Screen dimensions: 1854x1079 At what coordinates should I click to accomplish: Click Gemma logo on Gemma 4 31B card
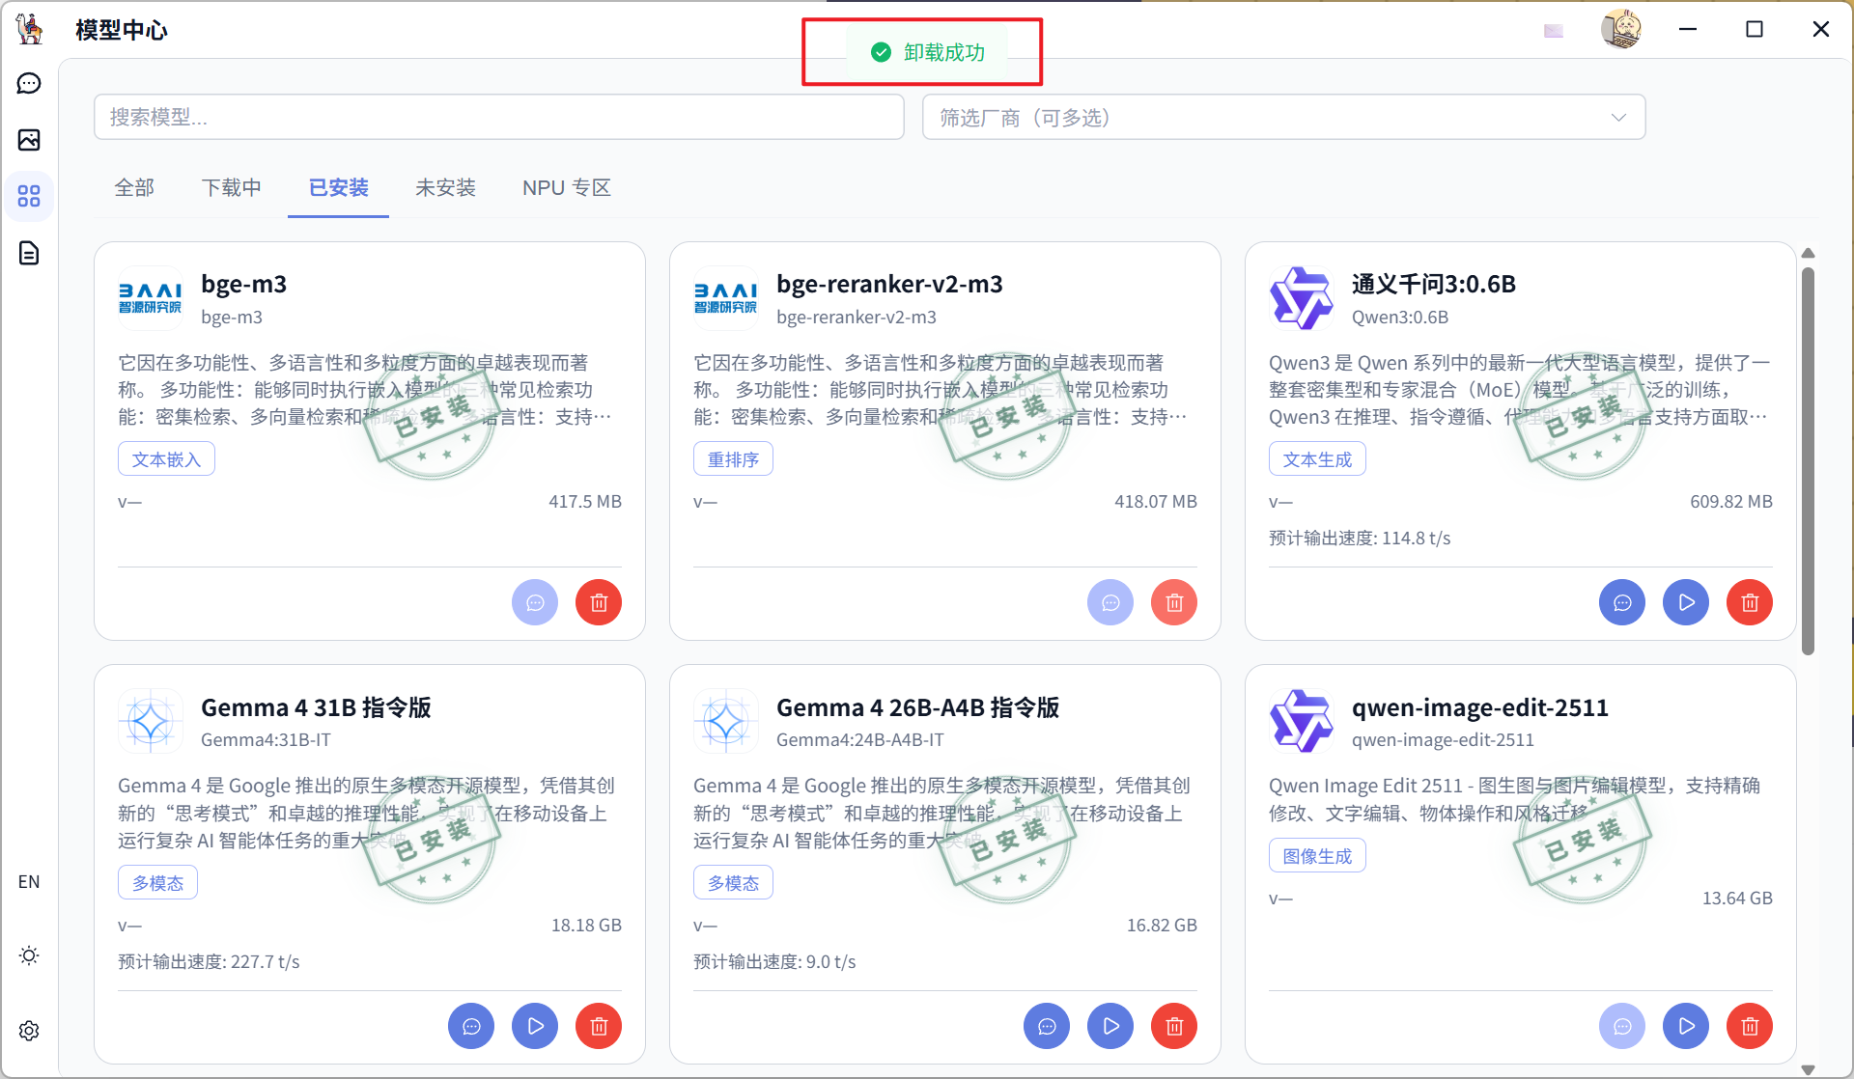150,722
